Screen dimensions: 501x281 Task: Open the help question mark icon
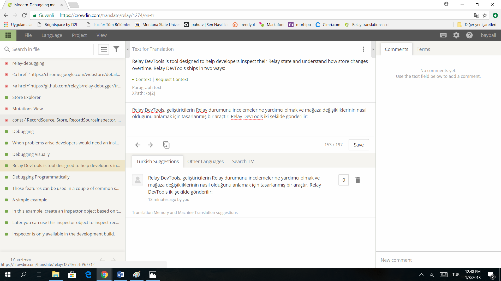pos(469,35)
